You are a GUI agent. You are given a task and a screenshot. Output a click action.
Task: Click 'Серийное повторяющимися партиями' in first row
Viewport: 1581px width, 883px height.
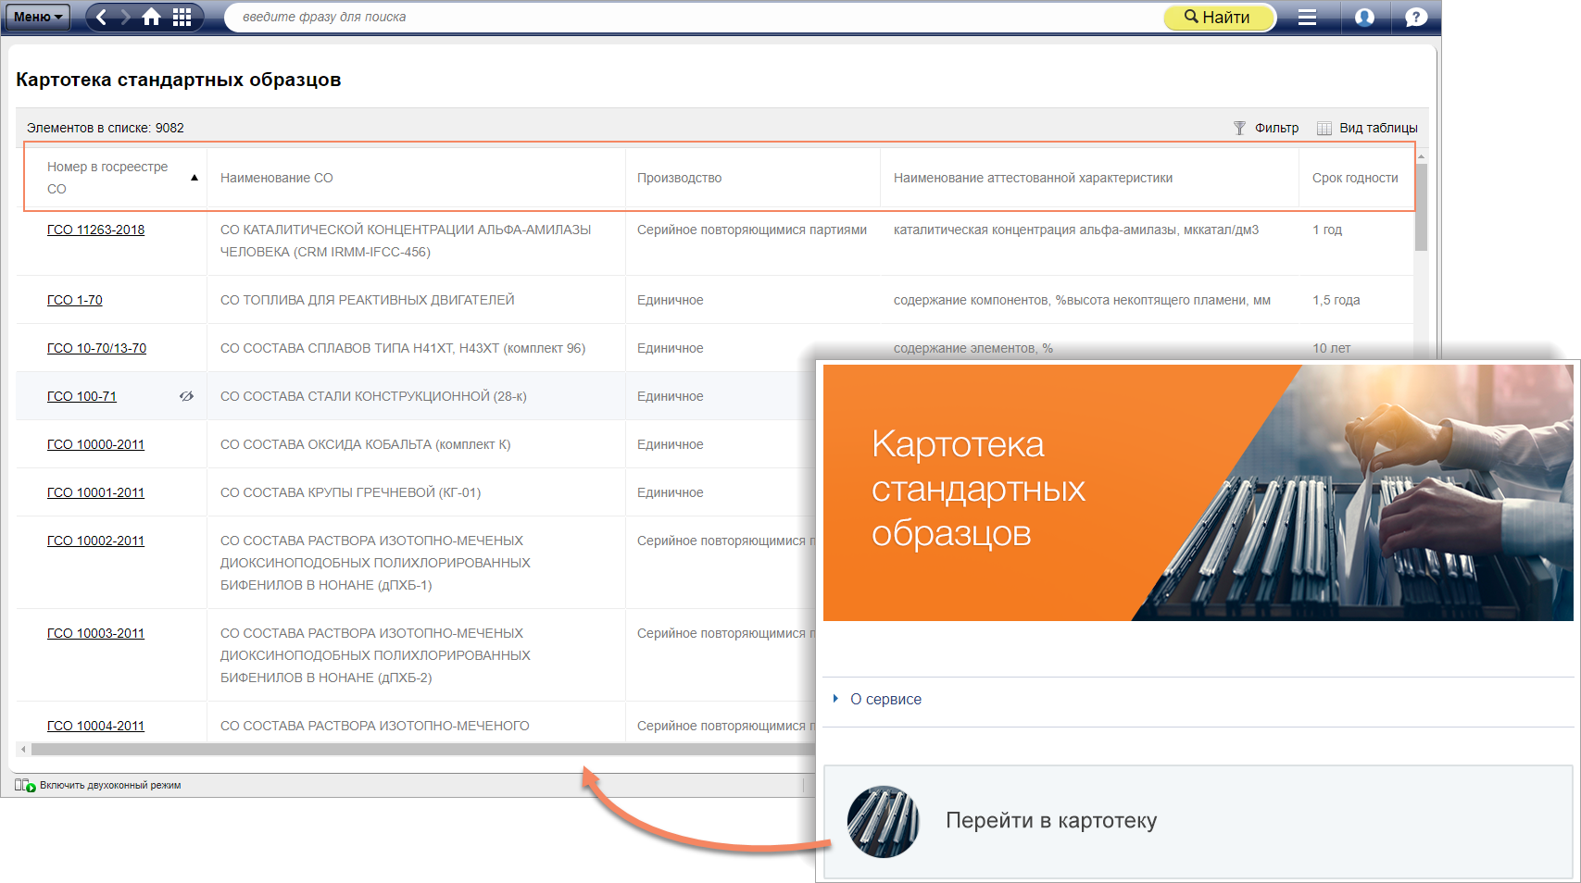coord(752,230)
